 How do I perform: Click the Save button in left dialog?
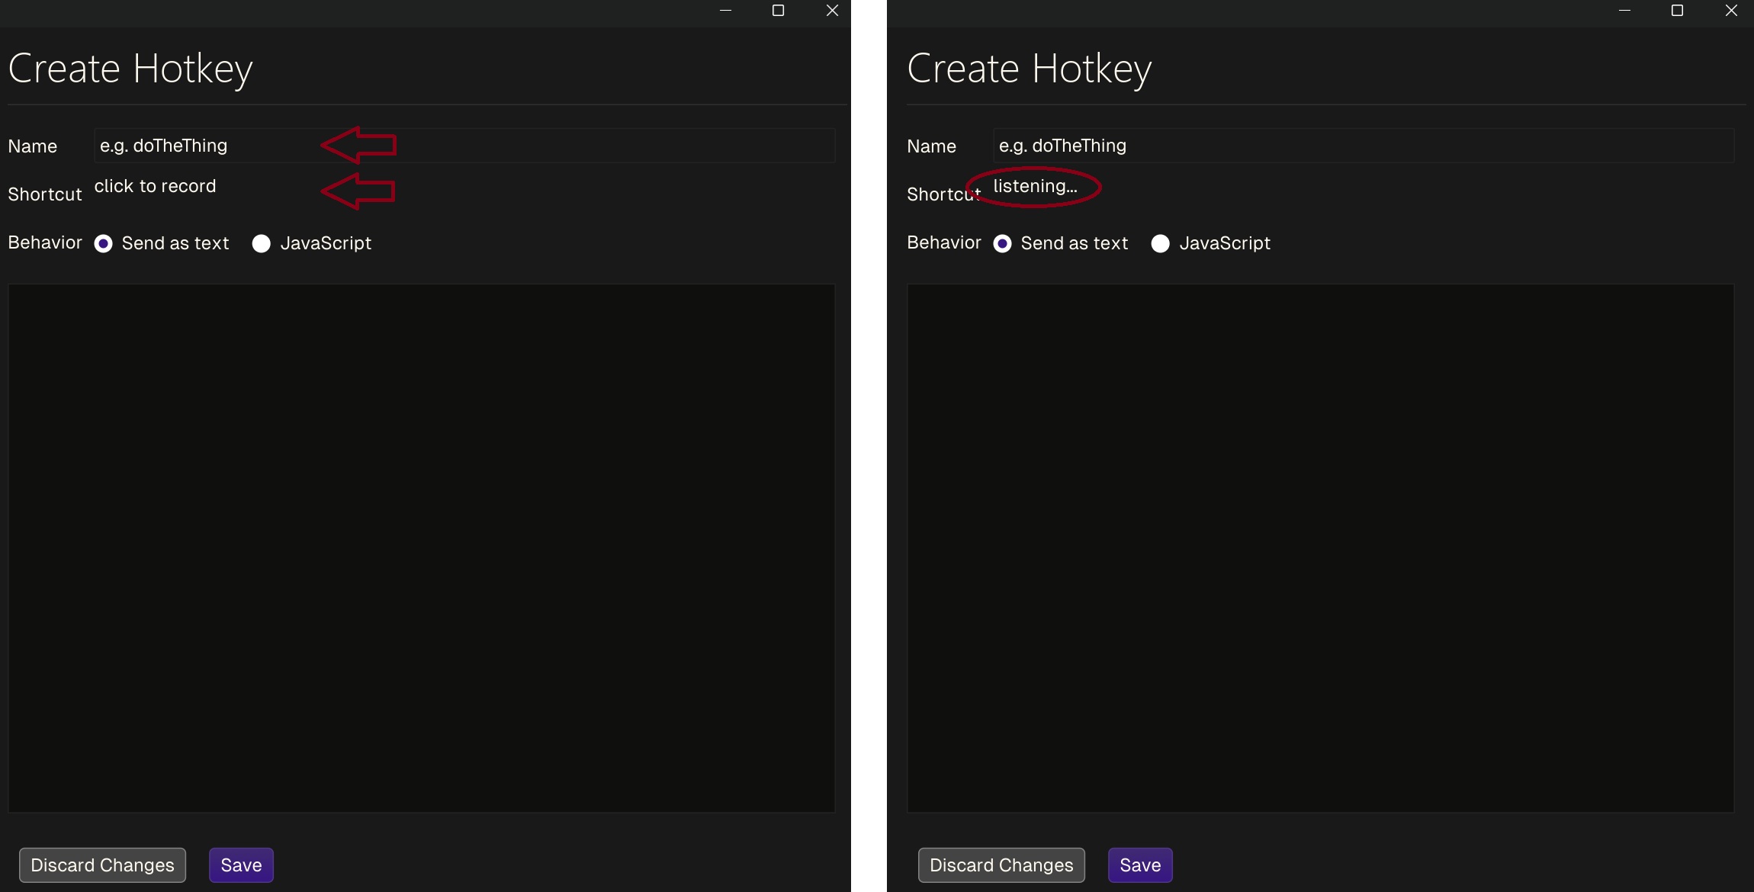(x=240, y=865)
